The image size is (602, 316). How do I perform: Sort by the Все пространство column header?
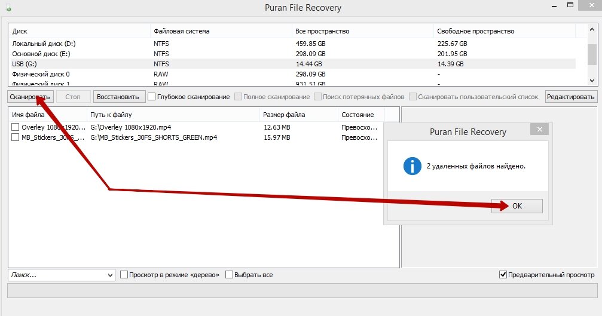click(362, 31)
